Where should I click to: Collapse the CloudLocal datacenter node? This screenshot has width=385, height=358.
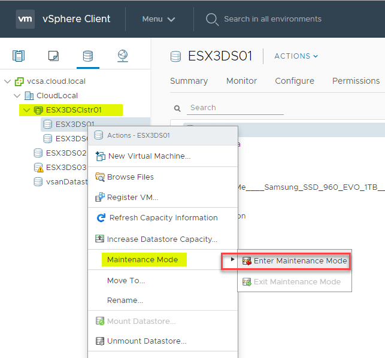(x=17, y=96)
